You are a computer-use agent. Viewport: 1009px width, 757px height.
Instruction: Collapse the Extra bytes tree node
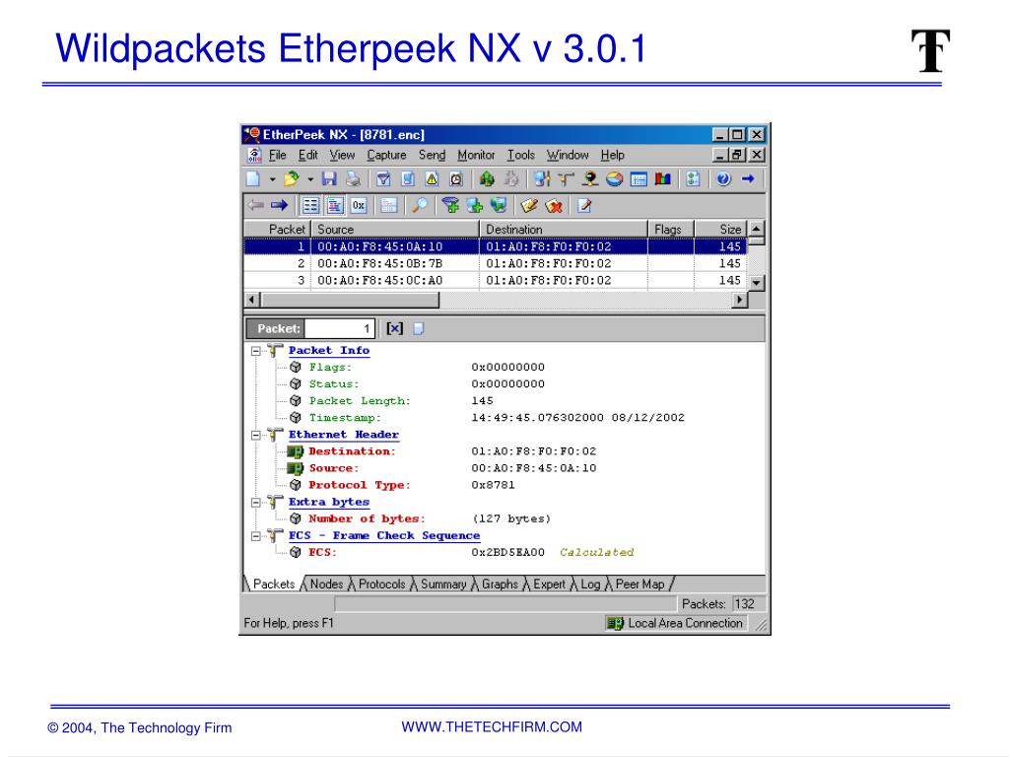click(255, 502)
